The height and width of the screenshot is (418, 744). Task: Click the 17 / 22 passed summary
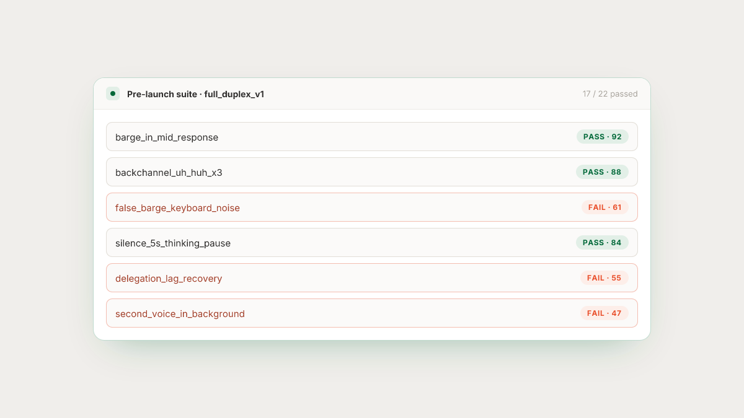(x=610, y=94)
